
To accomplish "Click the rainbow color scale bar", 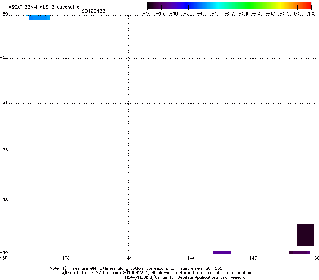I will click(x=229, y=5).
